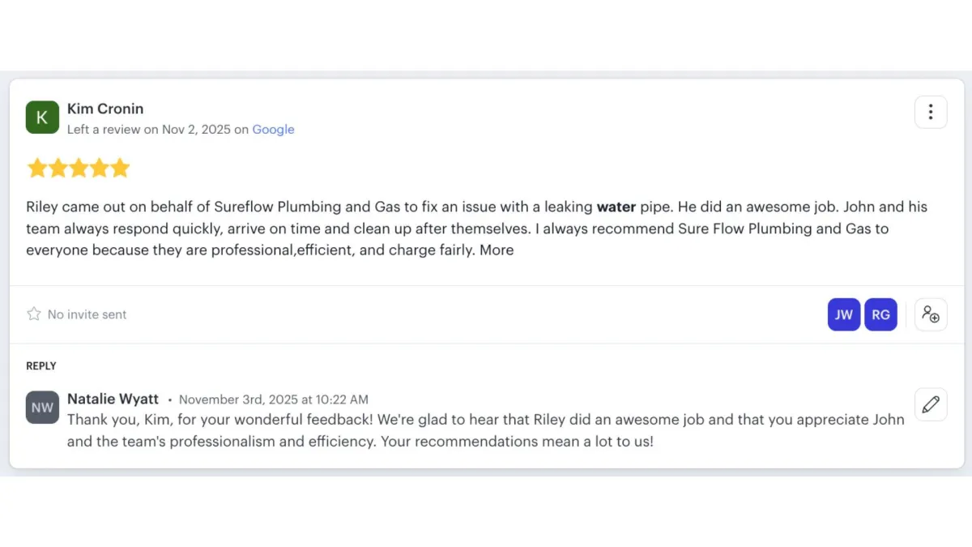Click Natalie Wyatt's reply message text
Image resolution: width=972 pixels, height=547 pixels.
[x=485, y=431]
